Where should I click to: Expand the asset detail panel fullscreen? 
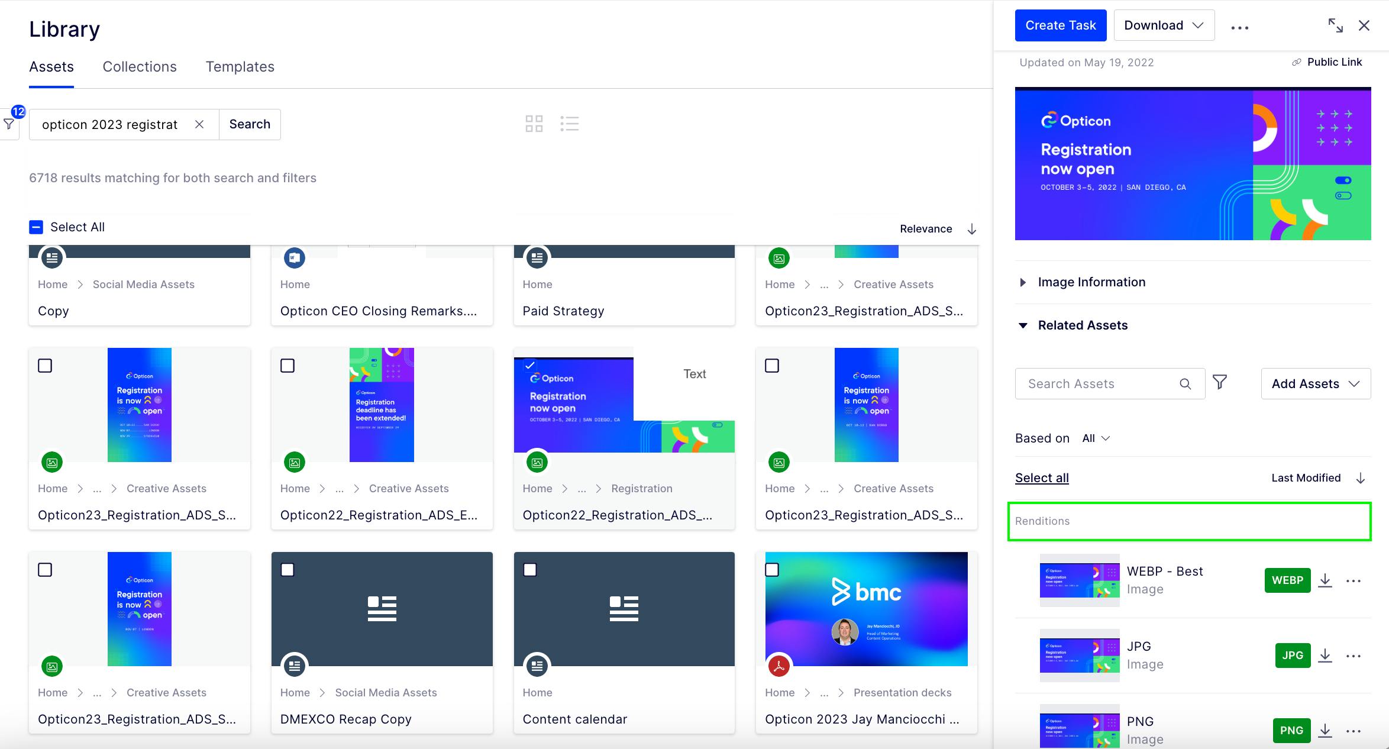[1335, 25]
